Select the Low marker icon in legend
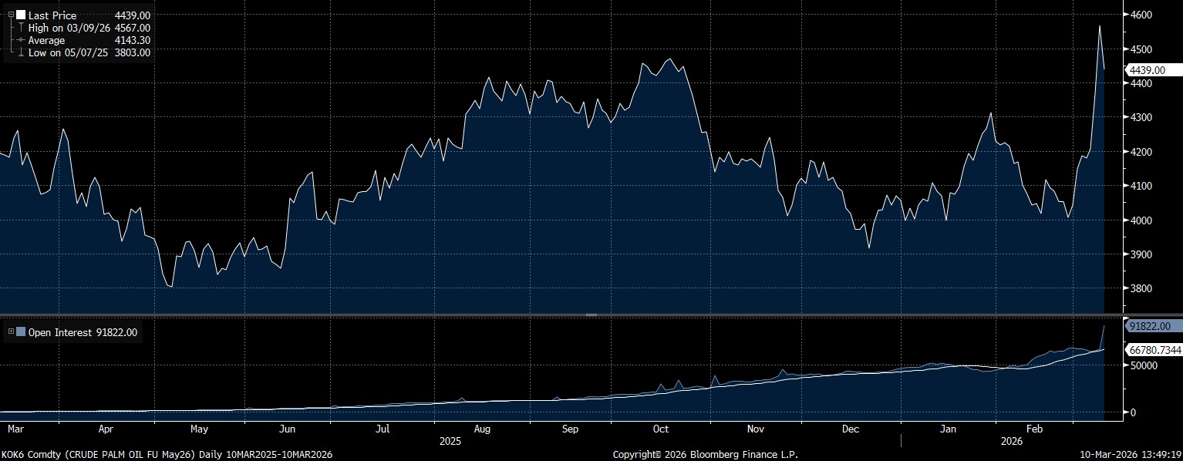The height and width of the screenshot is (461, 1183). pyautogui.click(x=20, y=52)
